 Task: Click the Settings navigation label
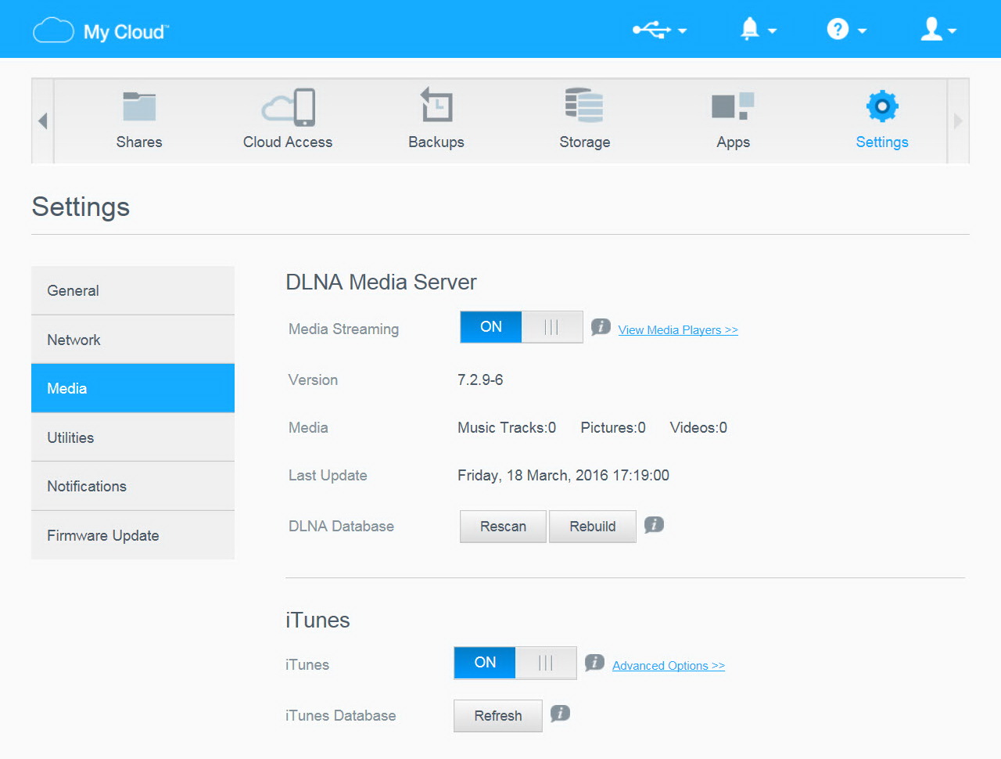(x=882, y=142)
